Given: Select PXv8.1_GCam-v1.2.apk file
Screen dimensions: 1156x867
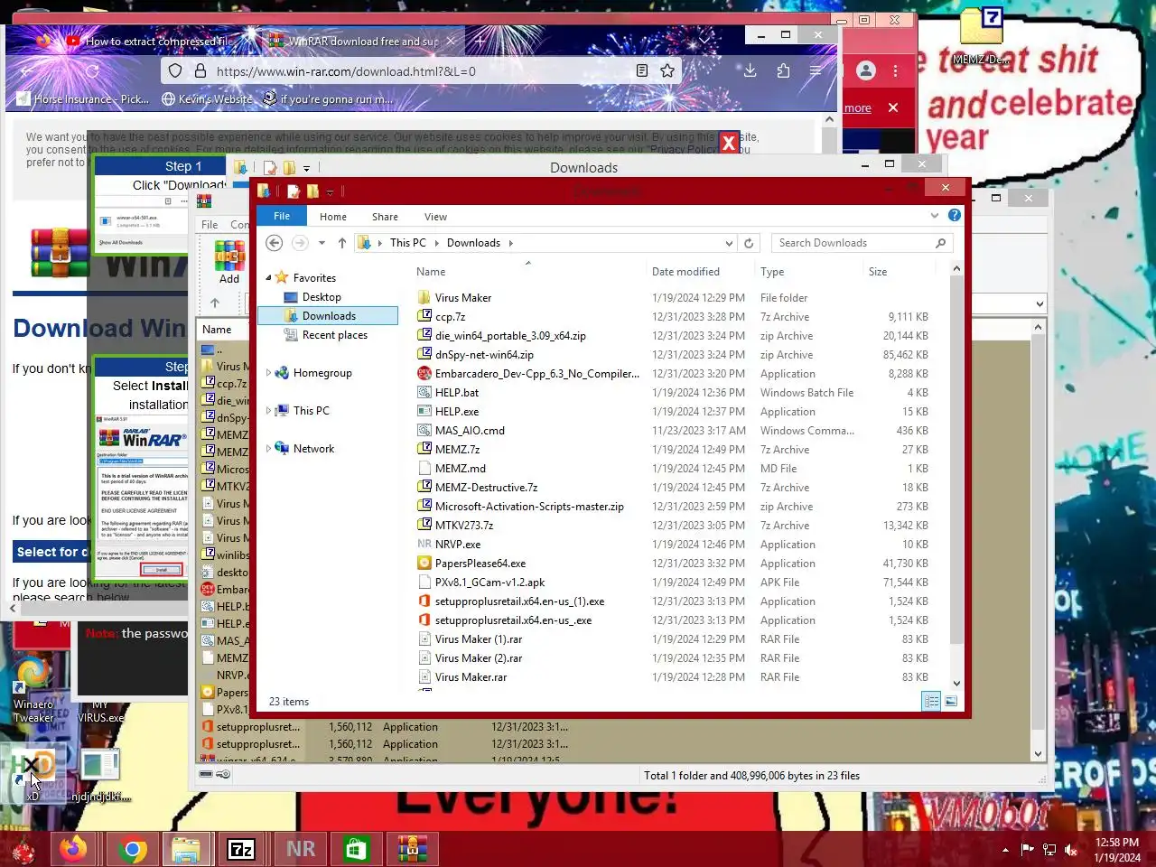Looking at the screenshot, I should tap(489, 583).
